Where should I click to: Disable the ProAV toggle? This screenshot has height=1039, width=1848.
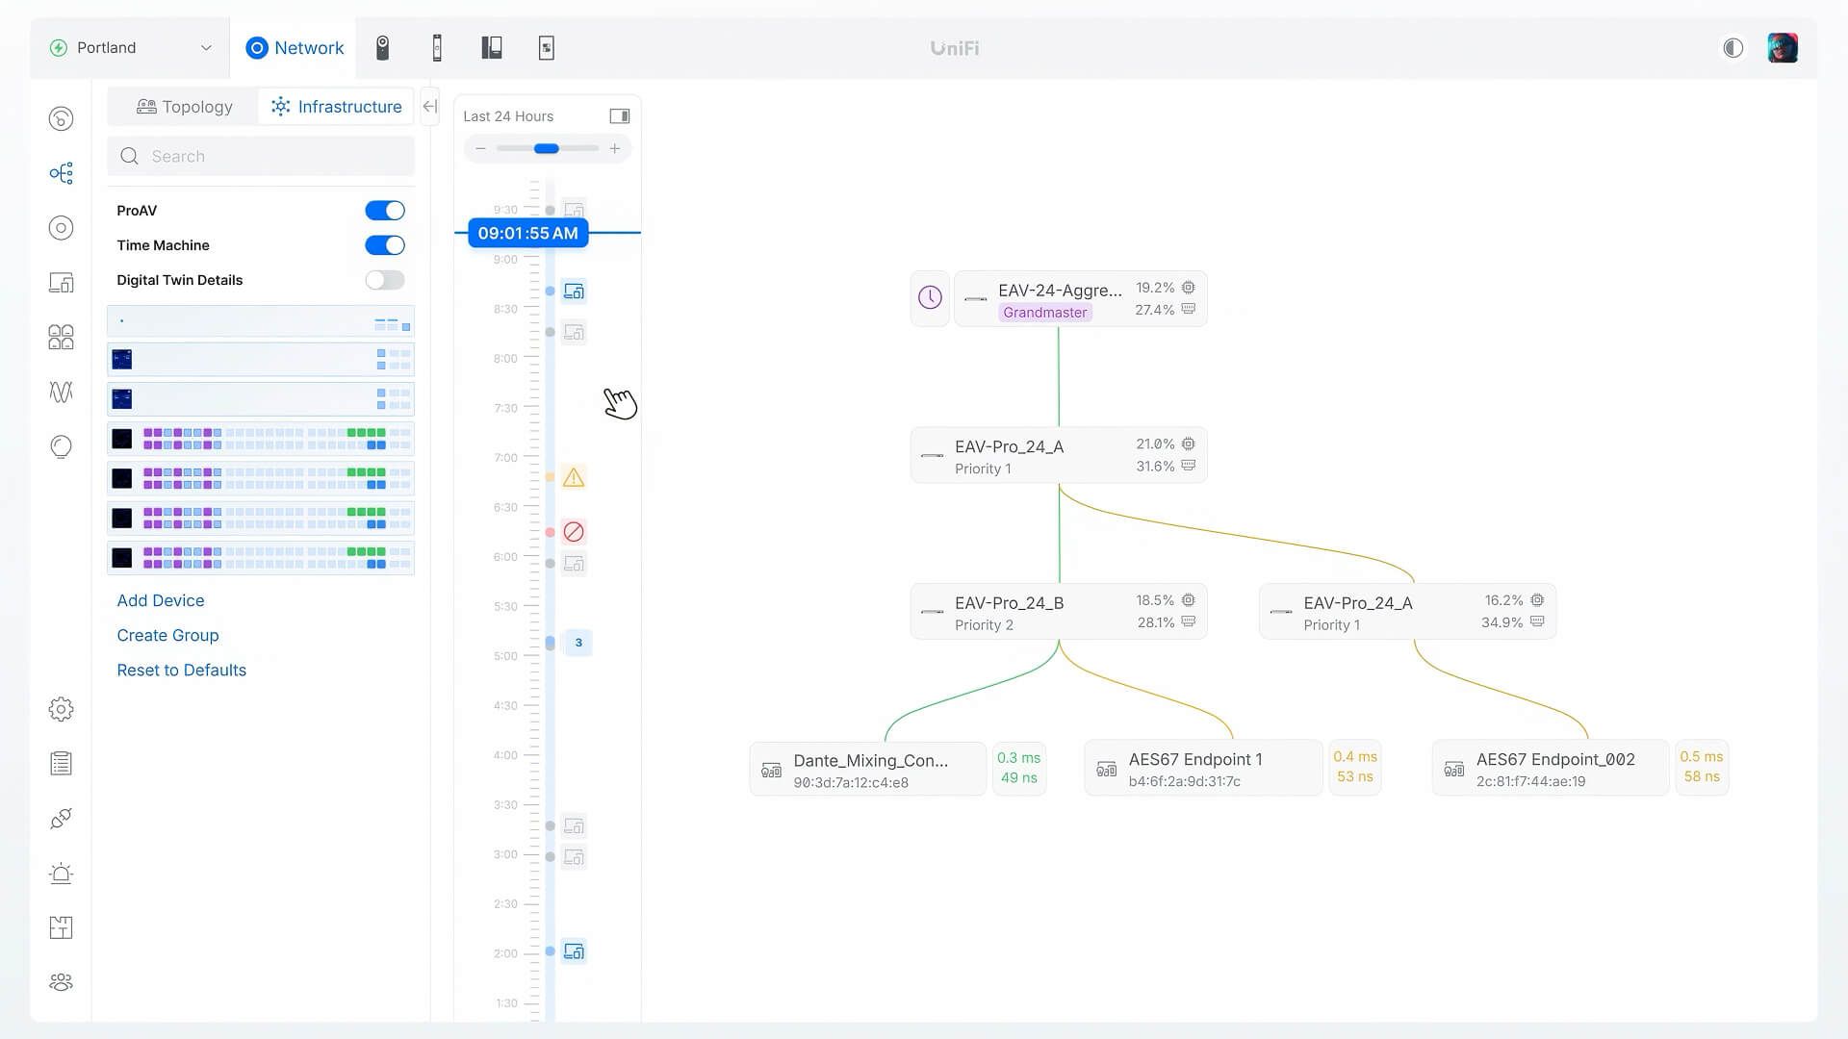[384, 210]
